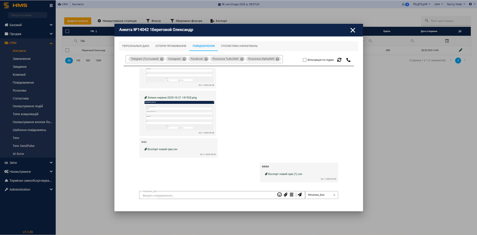The height and width of the screenshot is (235, 477).
Task: Click the Введіть повідомлення message input field
Action: [x=207, y=195]
